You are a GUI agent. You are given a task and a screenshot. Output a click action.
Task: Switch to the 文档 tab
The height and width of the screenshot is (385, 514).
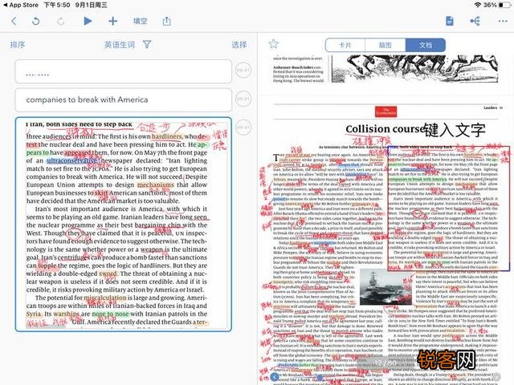point(426,45)
